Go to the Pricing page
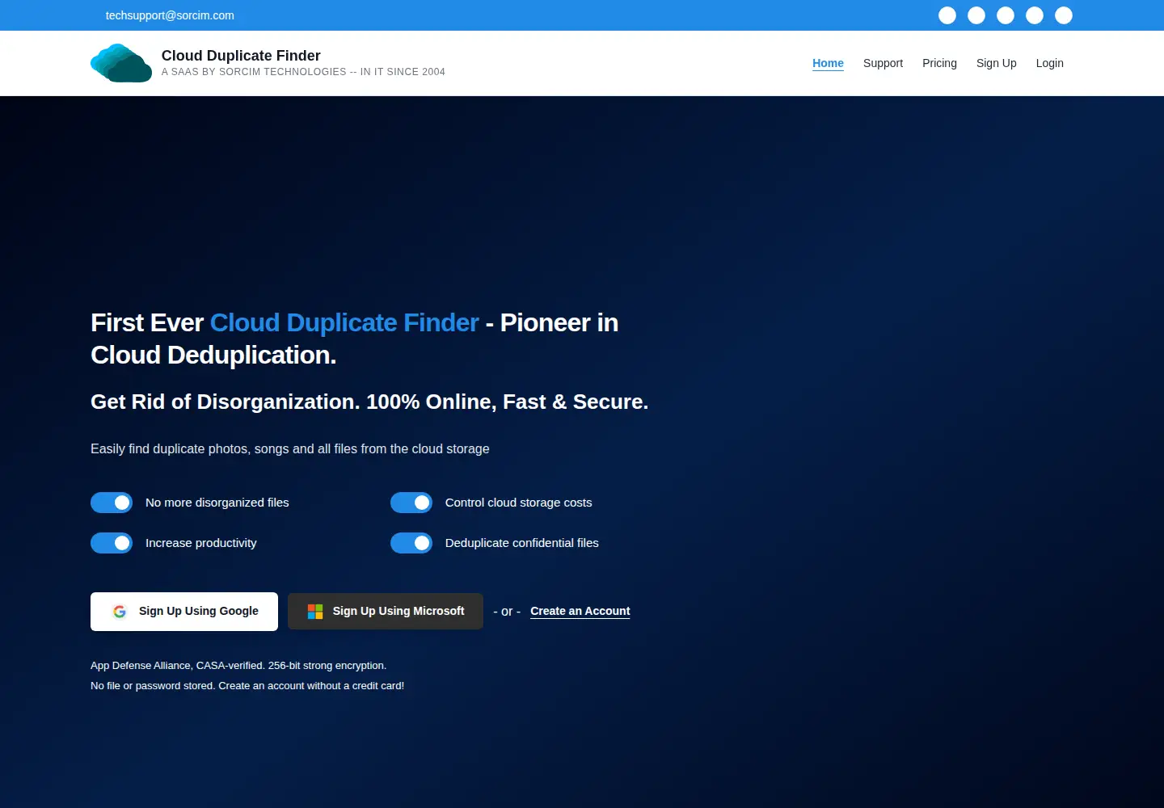The image size is (1164, 808). coord(939,63)
